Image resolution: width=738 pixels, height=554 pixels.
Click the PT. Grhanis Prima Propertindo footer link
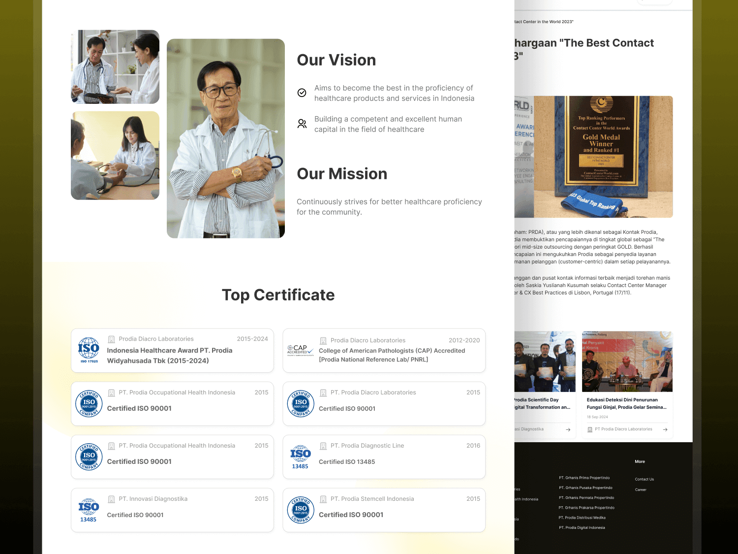pos(584,478)
